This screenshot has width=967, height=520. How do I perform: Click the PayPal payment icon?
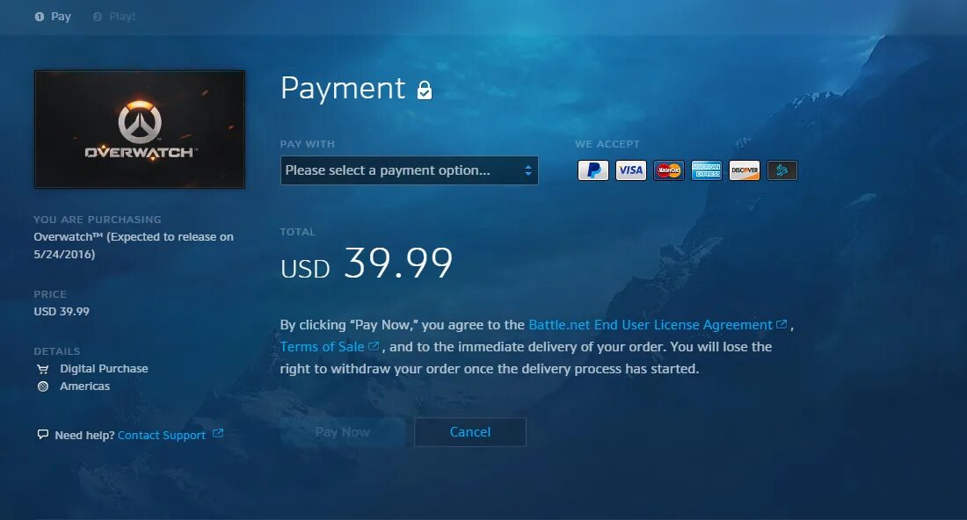(x=593, y=170)
